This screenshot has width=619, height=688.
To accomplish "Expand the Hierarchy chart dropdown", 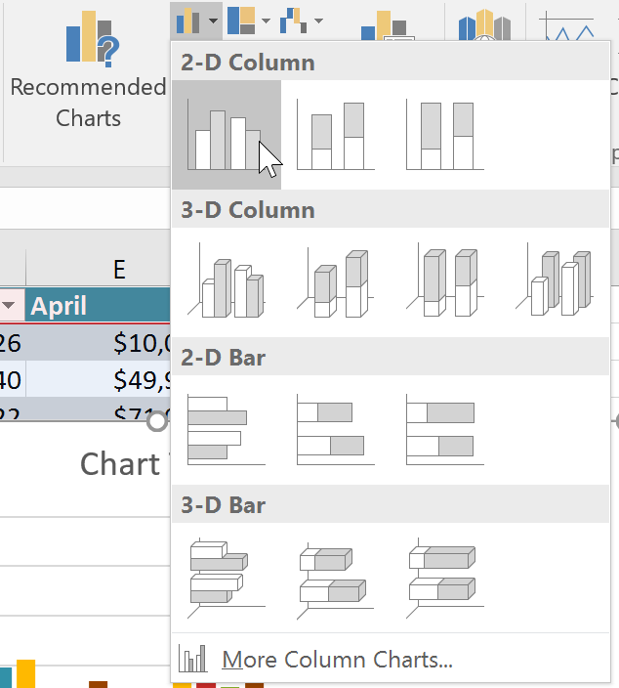I will [x=250, y=19].
